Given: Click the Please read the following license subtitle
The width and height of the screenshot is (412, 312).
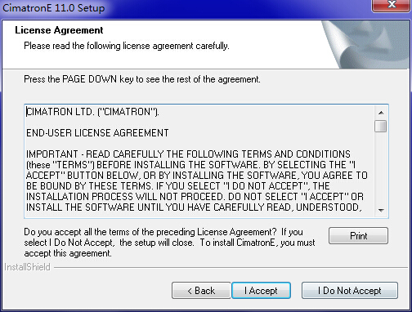Looking at the screenshot, I should click(127, 46).
